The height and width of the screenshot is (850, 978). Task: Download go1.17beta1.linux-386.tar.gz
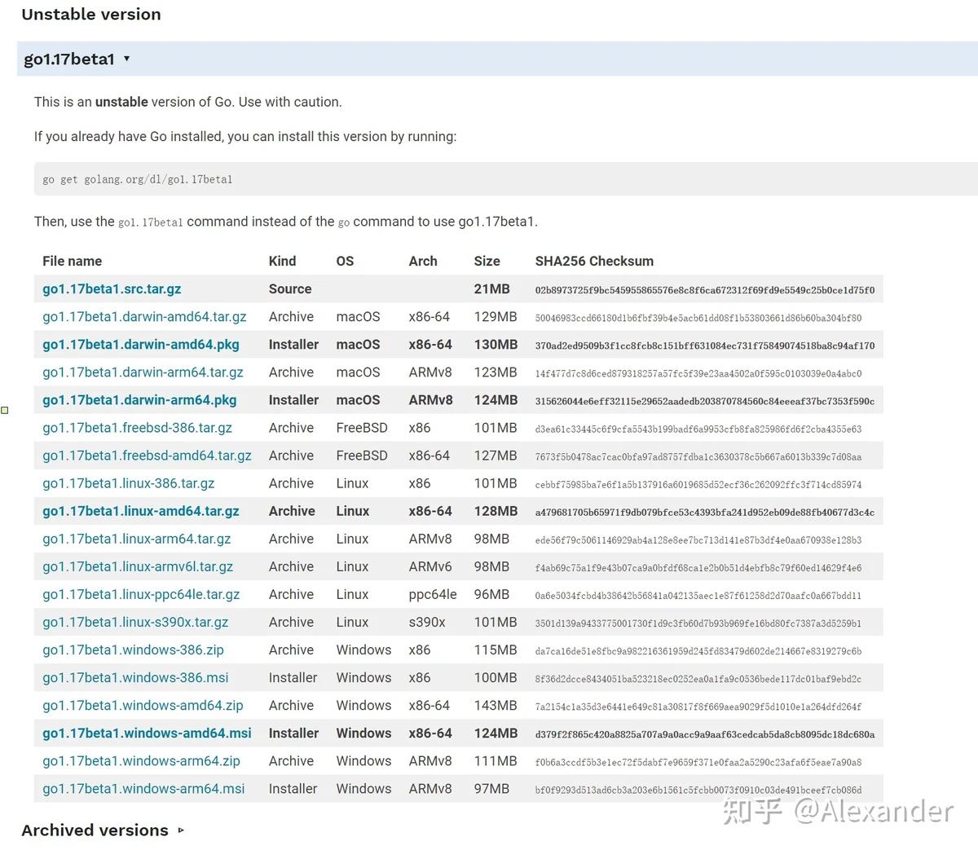click(x=129, y=483)
